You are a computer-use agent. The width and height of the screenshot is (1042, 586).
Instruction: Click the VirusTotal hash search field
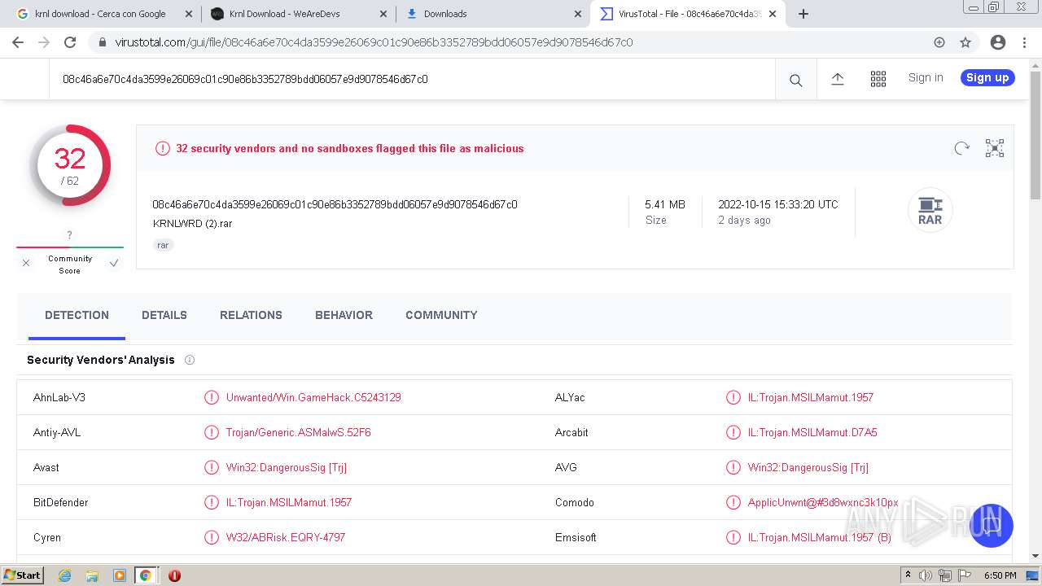[412, 79]
